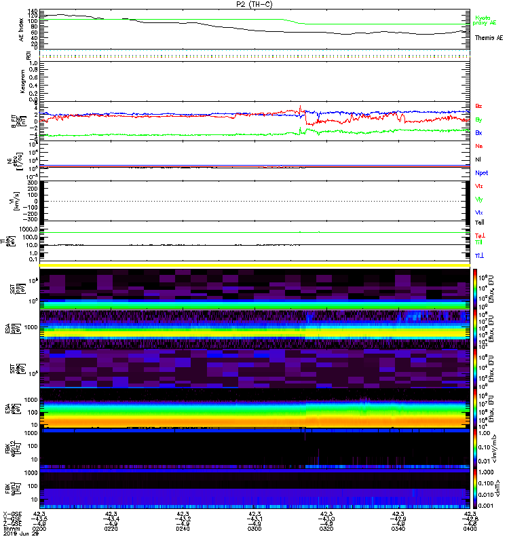Click the plot title P2 (TH-C)
Image resolution: width=509 pixels, height=543 pixels.
click(x=254, y=4)
